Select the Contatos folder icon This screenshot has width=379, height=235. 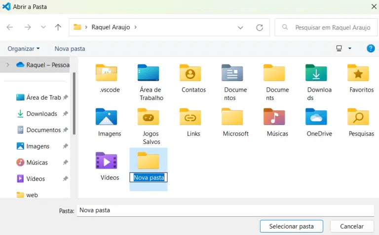[190, 74]
